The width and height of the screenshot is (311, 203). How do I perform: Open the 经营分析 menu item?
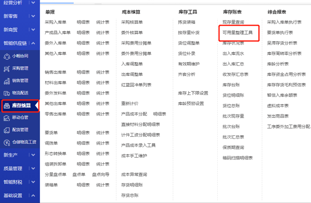click(x=13, y=3)
